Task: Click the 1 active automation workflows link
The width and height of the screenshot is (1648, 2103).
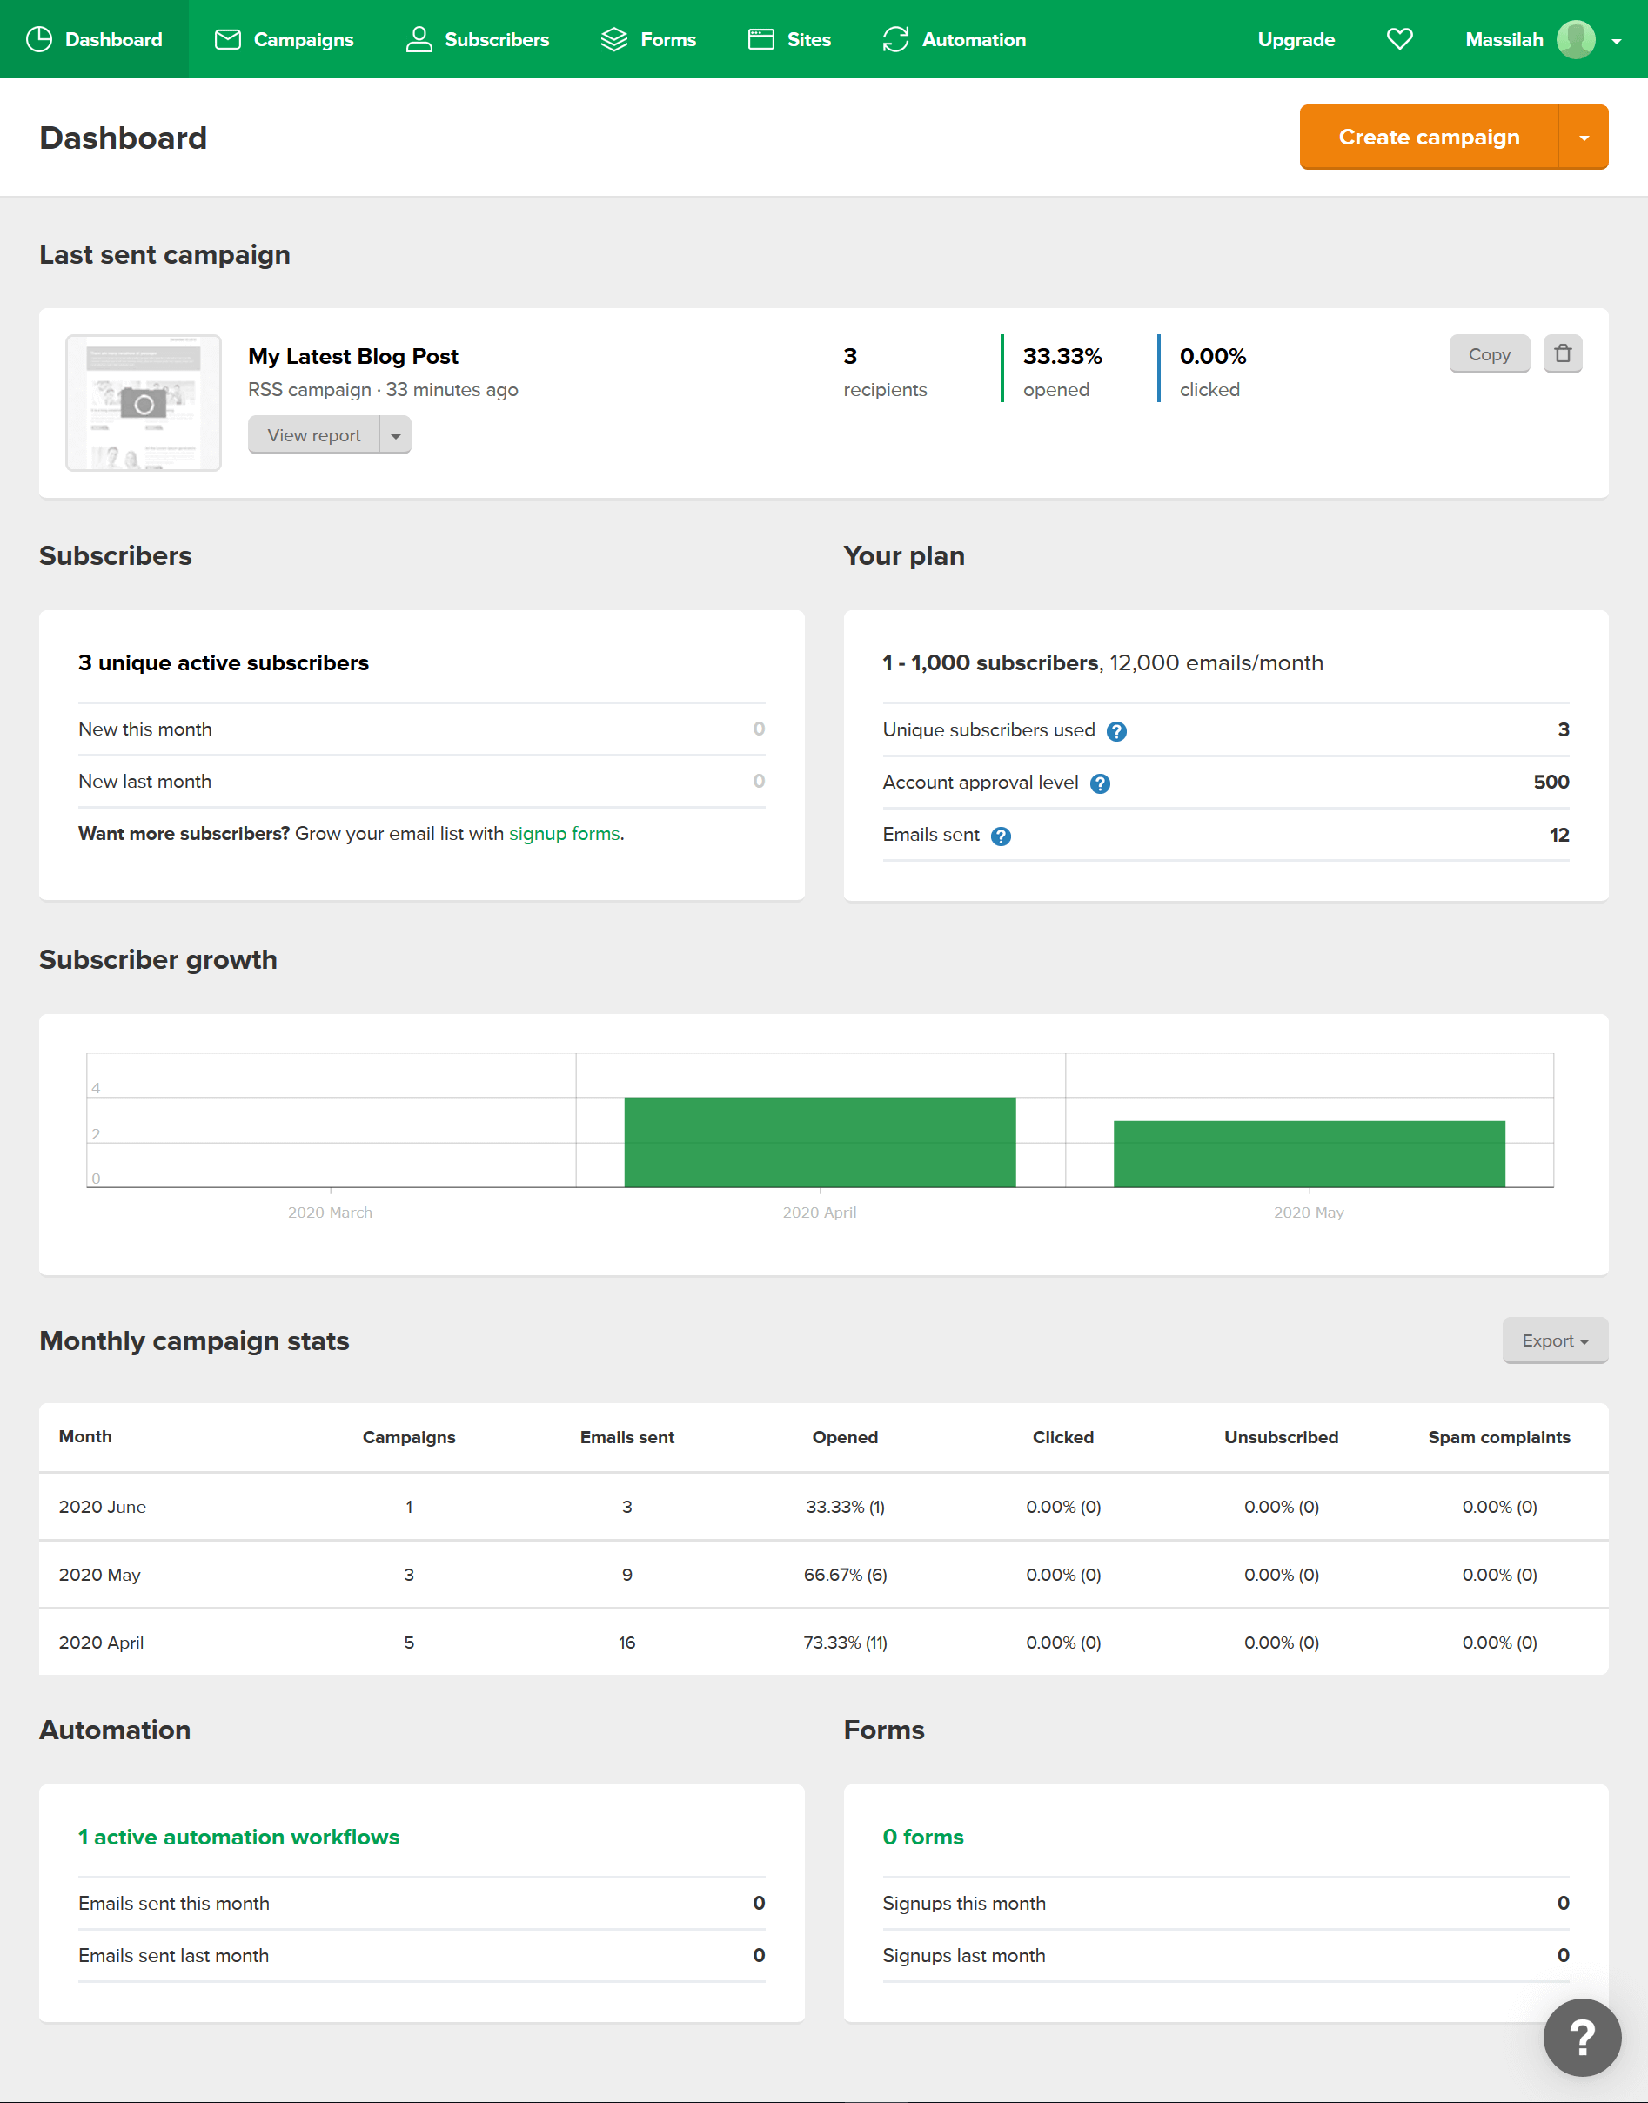Action: point(238,1837)
